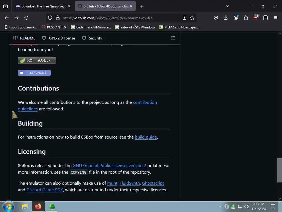Open extensions puzzle icon
Image resolution: width=282 pixels, height=212 pixels.
point(246,18)
